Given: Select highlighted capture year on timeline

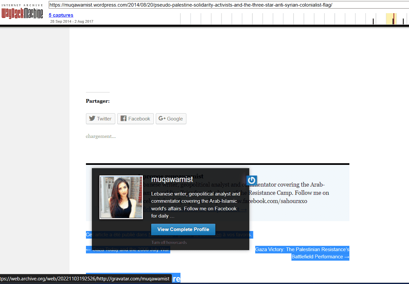Looking at the screenshot, I should tap(391, 19).
